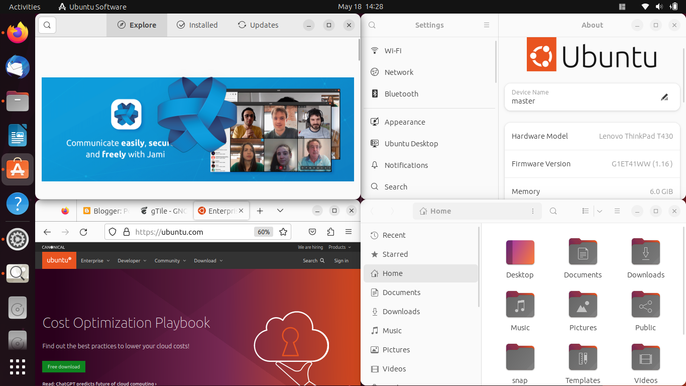This screenshot has width=686, height=386.
Task: Click the Settings search icon
Action: 372,25
